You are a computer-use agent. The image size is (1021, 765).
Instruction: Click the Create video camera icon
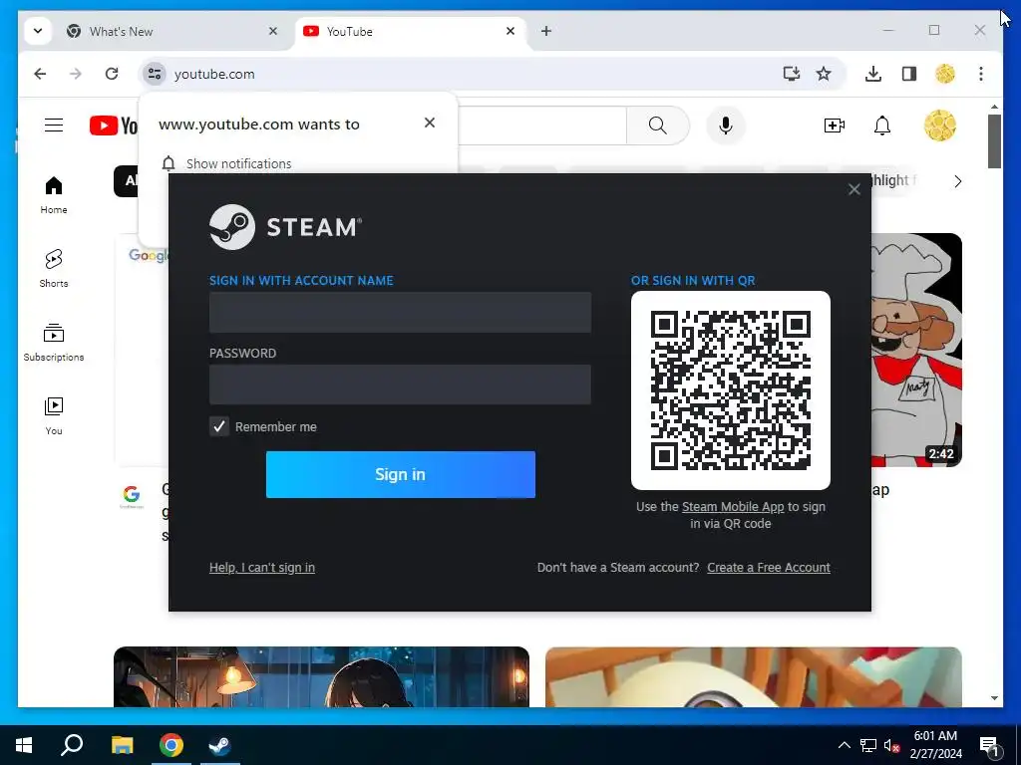point(835,125)
